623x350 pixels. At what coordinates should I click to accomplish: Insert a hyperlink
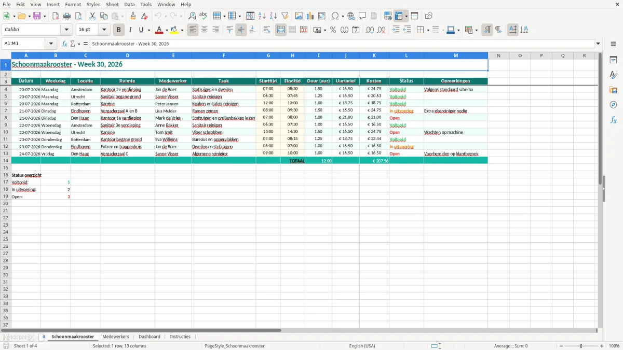coord(351,16)
